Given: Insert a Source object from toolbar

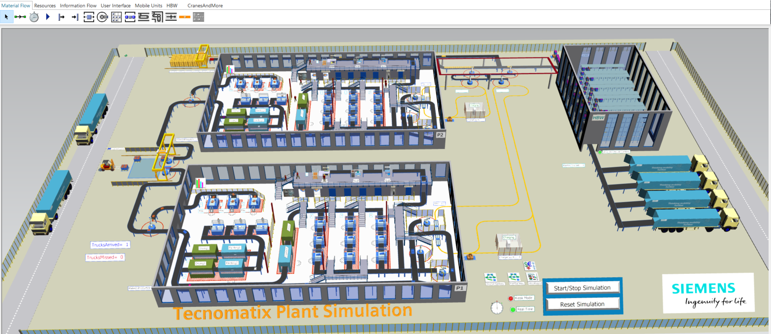Looking at the screenshot, I should [x=47, y=17].
